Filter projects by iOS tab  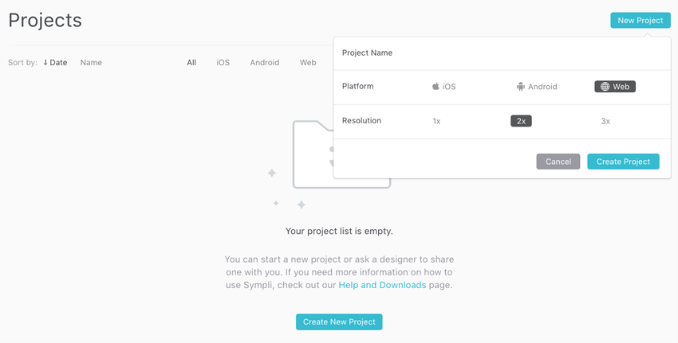point(223,63)
